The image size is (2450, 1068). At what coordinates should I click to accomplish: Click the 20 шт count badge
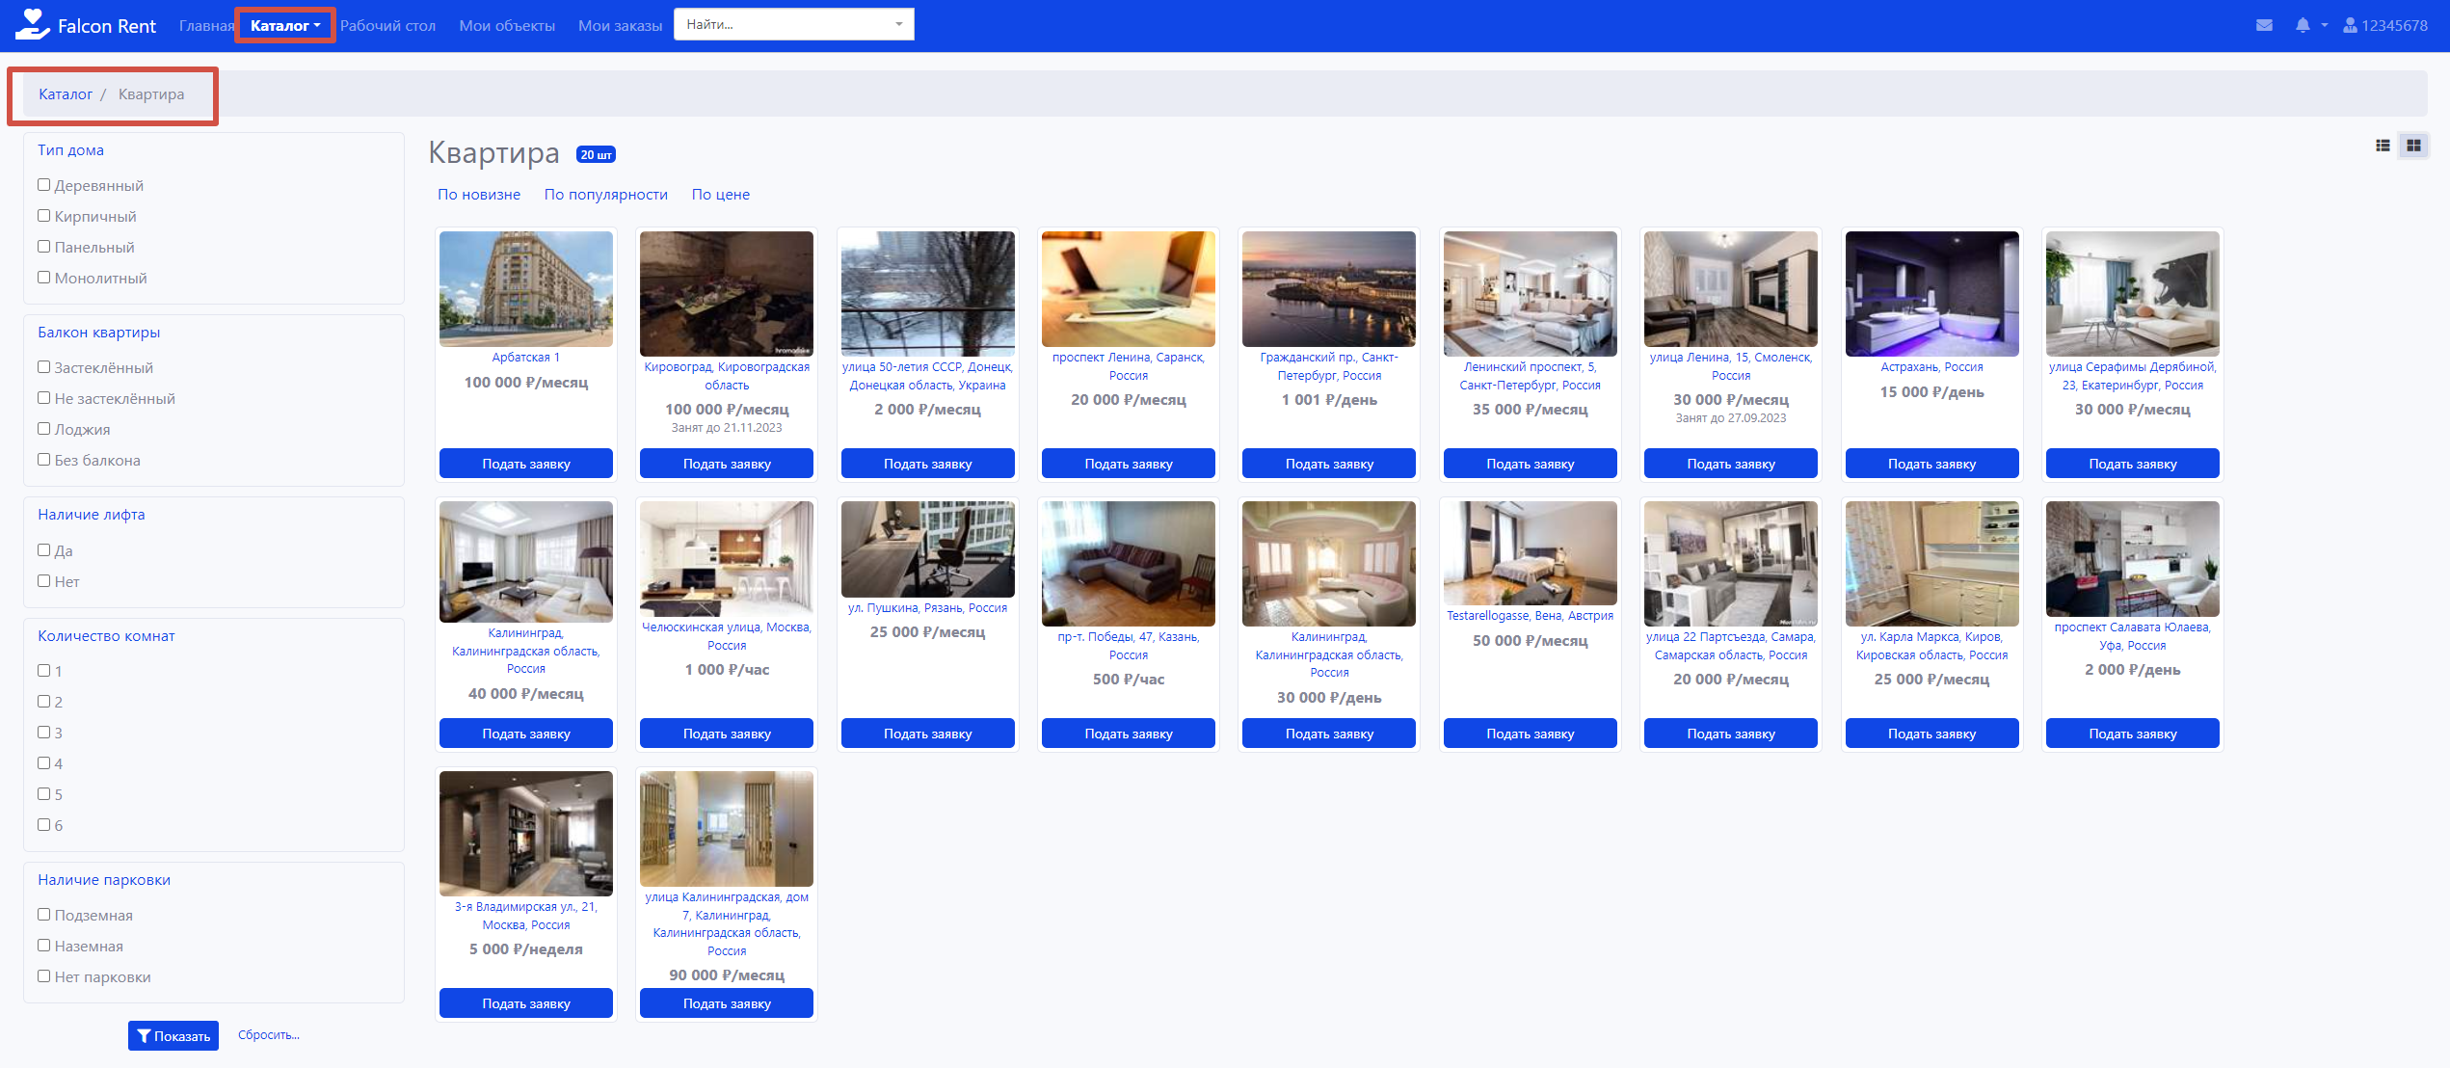tap(596, 154)
